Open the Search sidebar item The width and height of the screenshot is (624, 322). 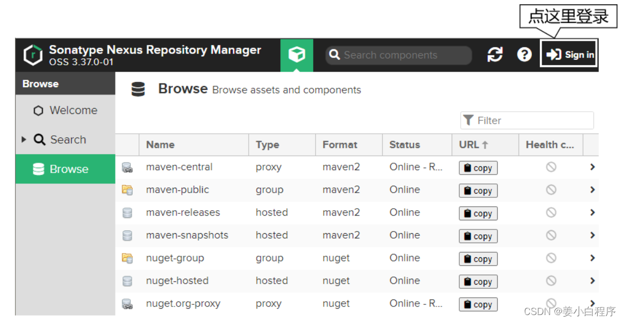point(65,140)
